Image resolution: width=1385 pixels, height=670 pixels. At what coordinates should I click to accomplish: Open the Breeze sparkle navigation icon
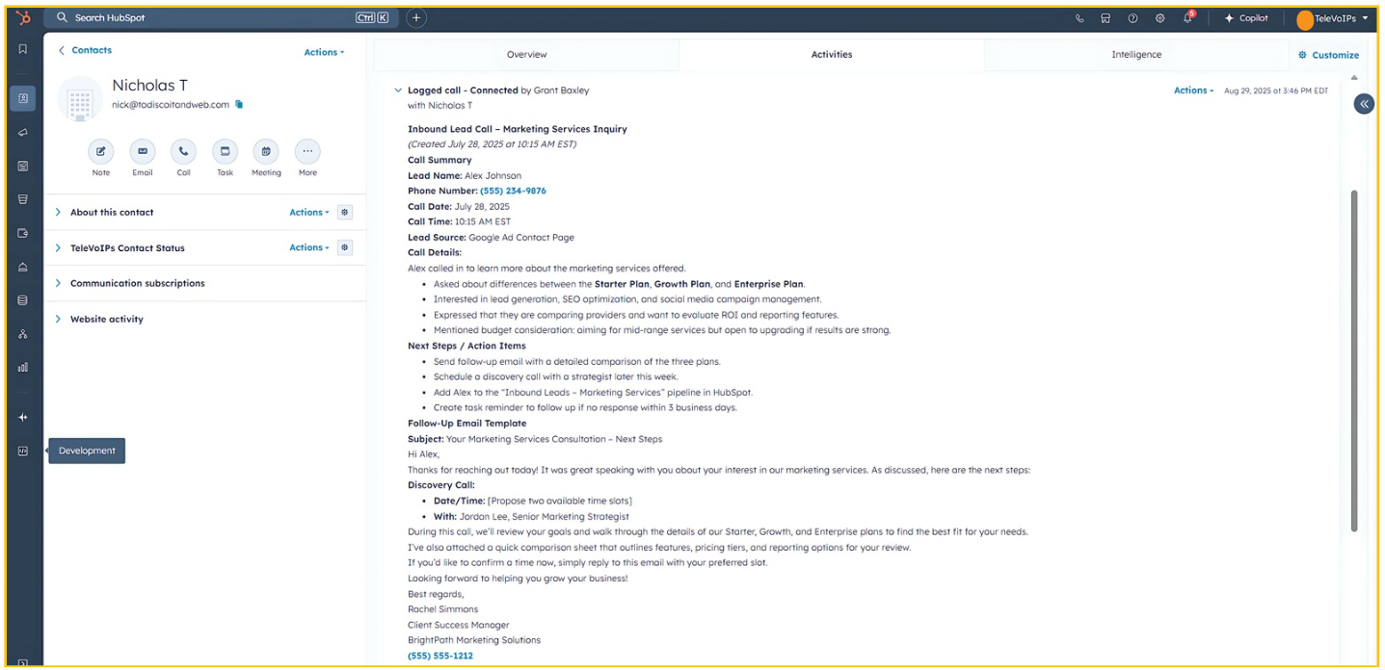pos(23,417)
